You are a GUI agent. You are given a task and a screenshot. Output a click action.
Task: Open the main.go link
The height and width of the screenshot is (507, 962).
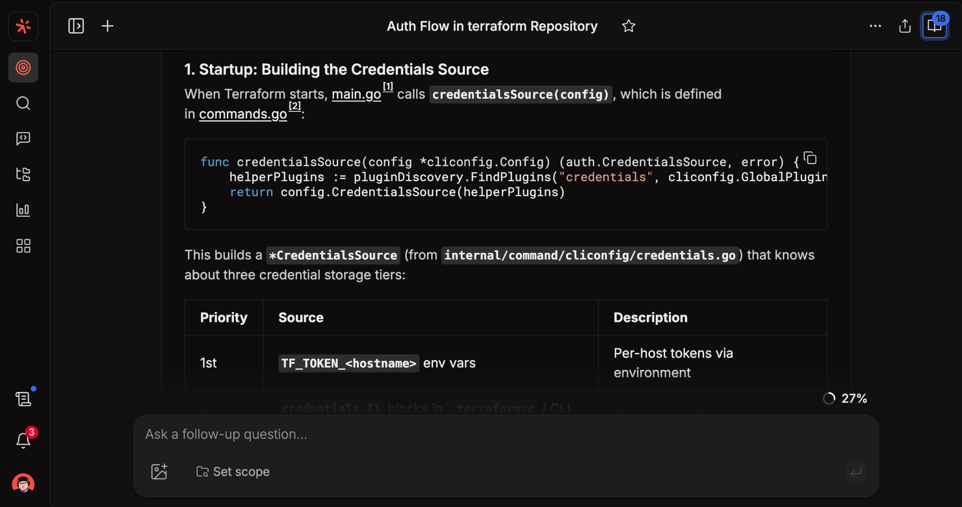point(356,94)
